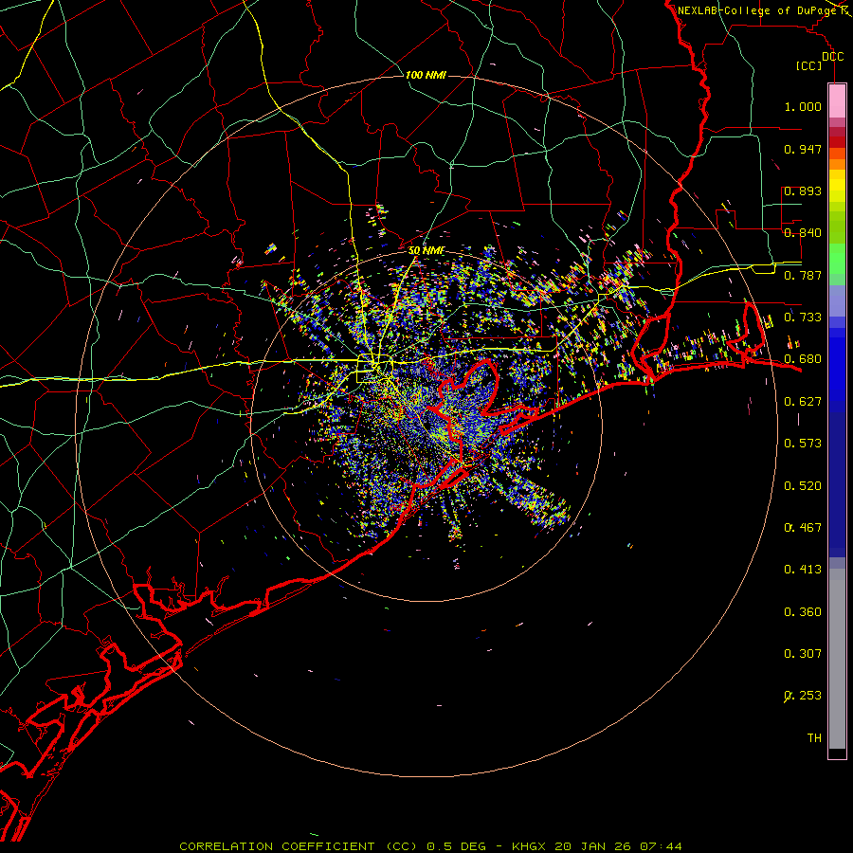This screenshot has width=853, height=853.
Task: Click the 0.947 color scale value
Action: tap(803, 149)
